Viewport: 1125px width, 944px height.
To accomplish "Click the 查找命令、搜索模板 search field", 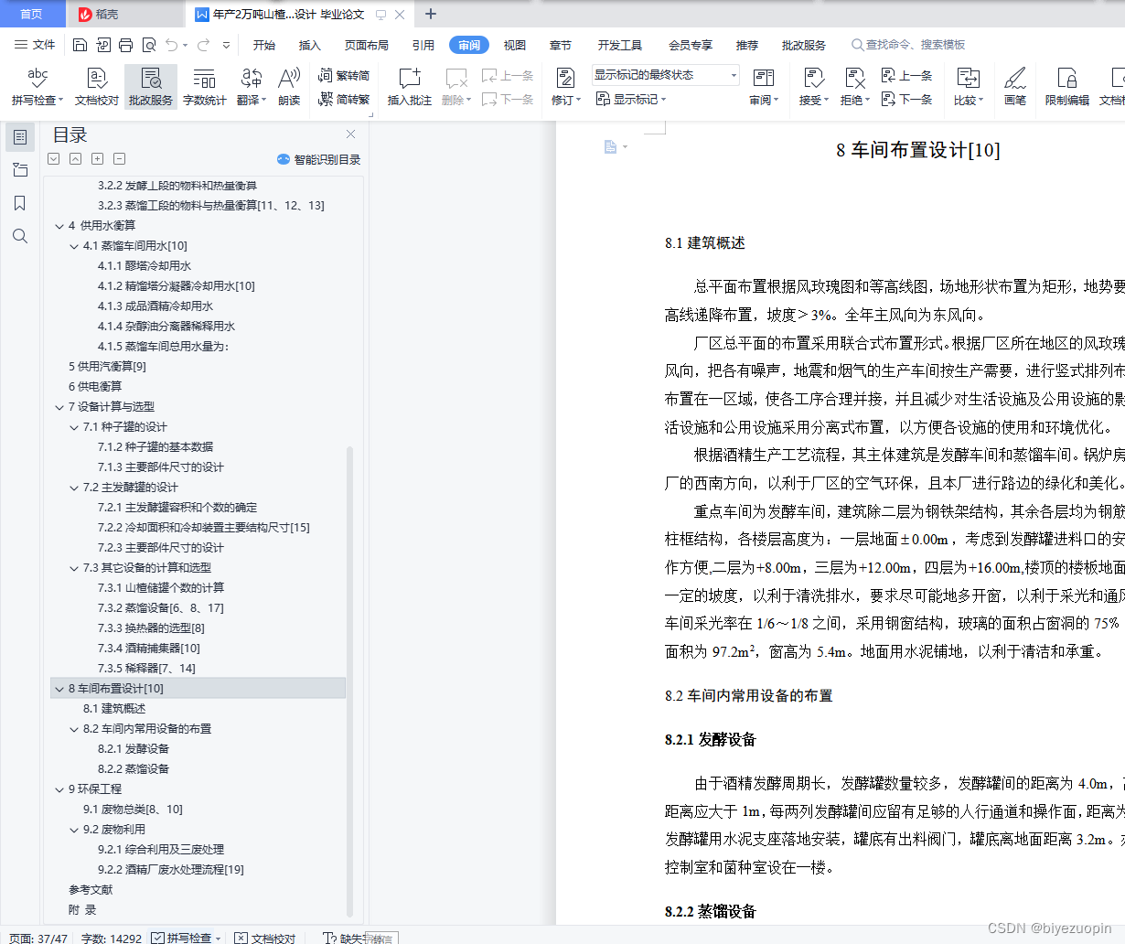I will coord(908,45).
